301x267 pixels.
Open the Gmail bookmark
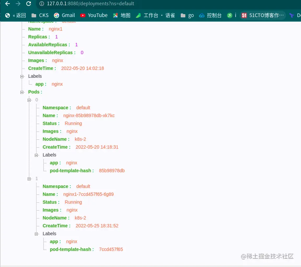tap(64, 15)
